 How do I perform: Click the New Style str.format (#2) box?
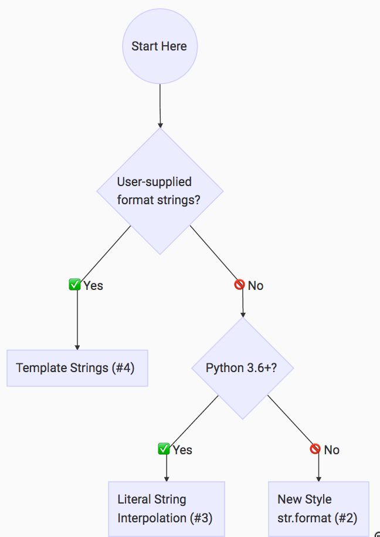coord(318,509)
